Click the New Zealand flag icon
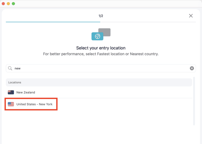 [11, 92]
